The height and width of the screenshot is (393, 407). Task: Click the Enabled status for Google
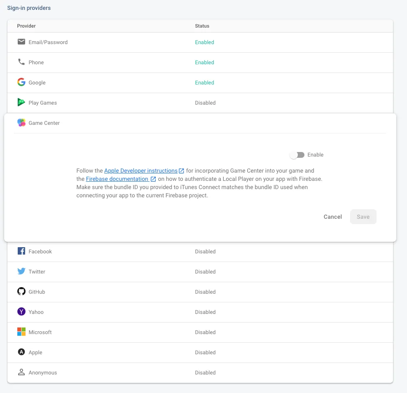204,82
